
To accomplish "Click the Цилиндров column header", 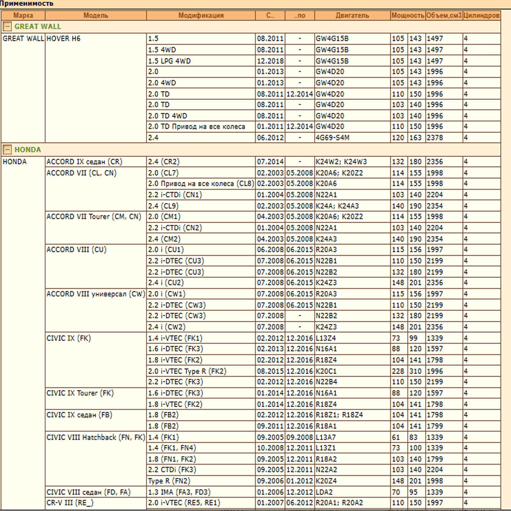I will click(x=481, y=15).
